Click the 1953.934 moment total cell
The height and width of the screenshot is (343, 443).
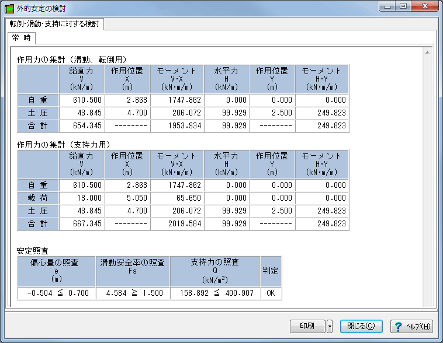click(177, 126)
